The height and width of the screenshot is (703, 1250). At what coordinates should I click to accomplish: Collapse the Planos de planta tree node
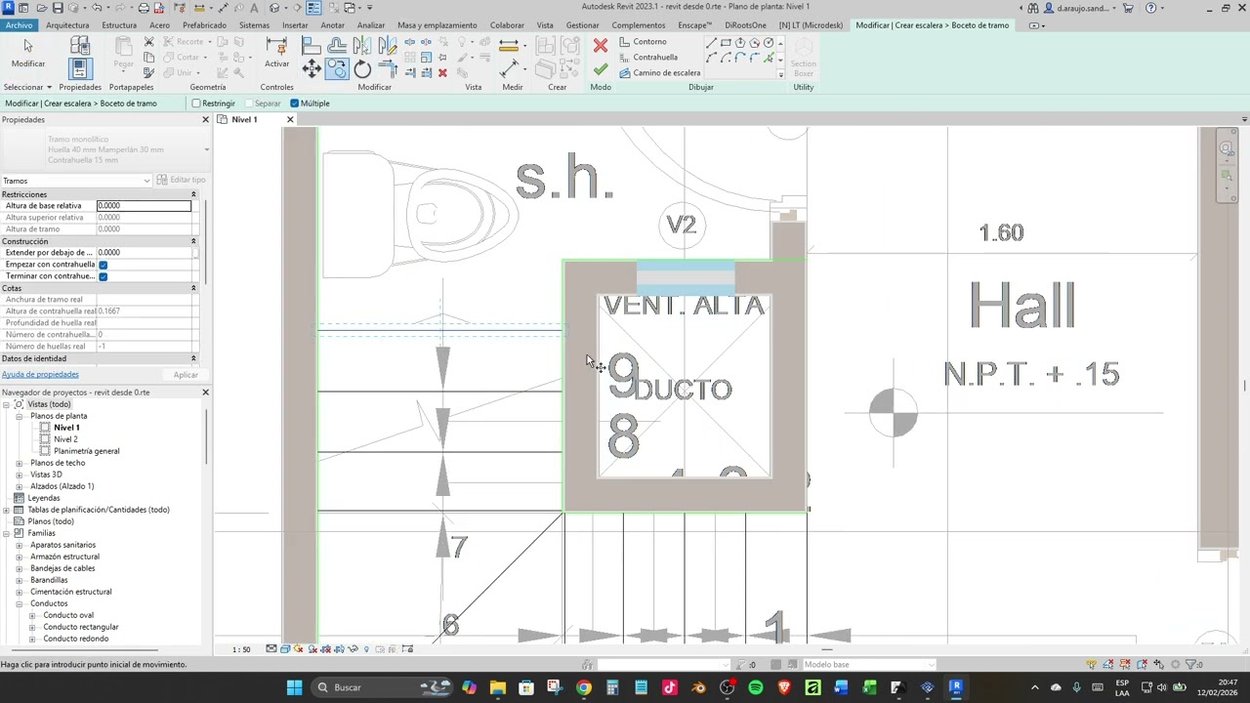[20, 416]
